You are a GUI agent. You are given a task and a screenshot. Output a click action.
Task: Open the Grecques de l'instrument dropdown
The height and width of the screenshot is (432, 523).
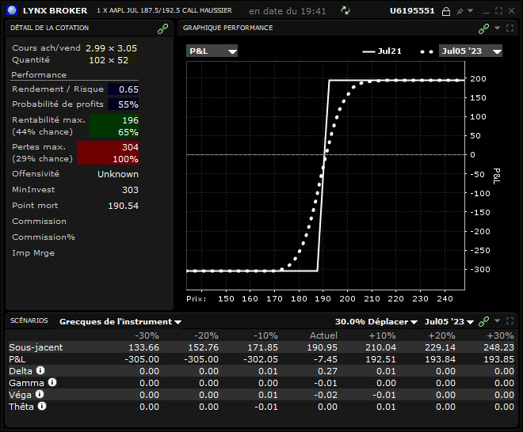[x=120, y=322]
